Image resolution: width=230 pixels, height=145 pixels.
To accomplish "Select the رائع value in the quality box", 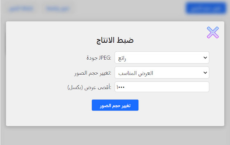I will [122, 59].
